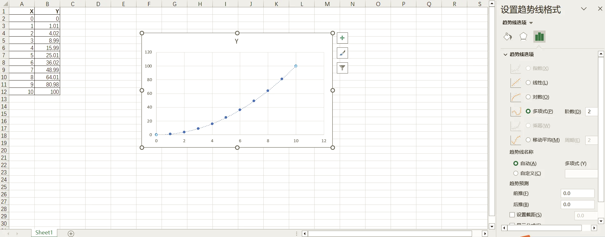Viewport: 605px width, 237px height.
Task: Select the 对数(O) radio button
Action: (528, 97)
